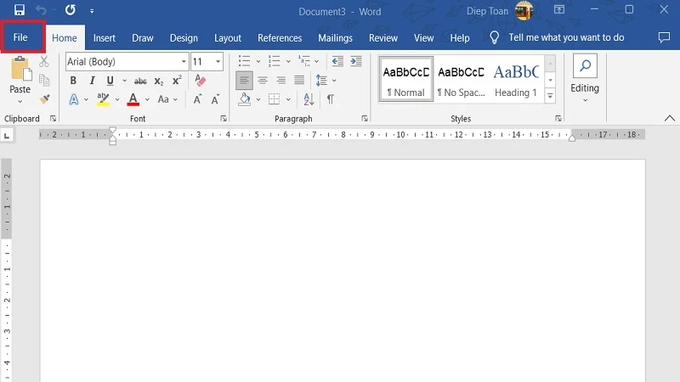Apply the Normal style
The image size is (680, 382).
click(x=406, y=80)
